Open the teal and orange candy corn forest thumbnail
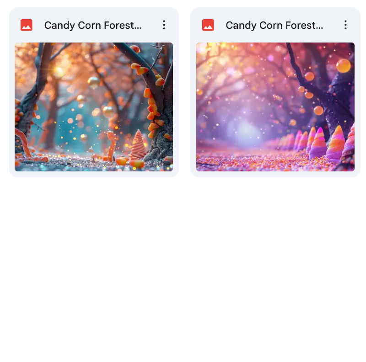The height and width of the screenshot is (362, 366). (x=94, y=107)
